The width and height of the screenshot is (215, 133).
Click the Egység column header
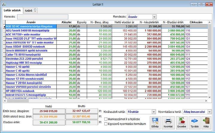[x=82, y=22]
